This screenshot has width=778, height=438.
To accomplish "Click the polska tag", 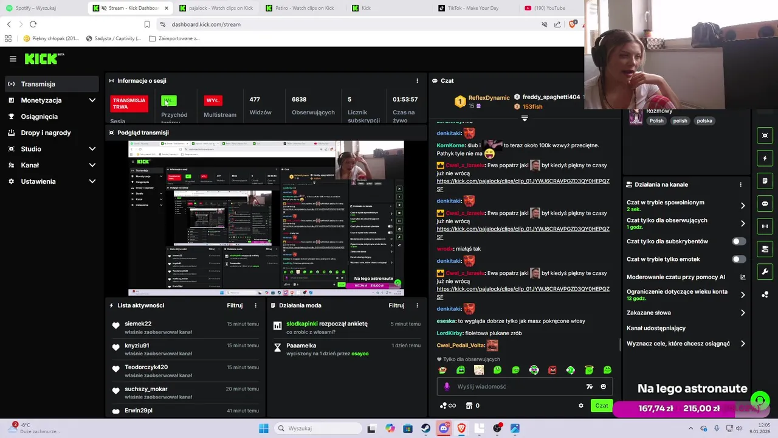I will (704, 120).
